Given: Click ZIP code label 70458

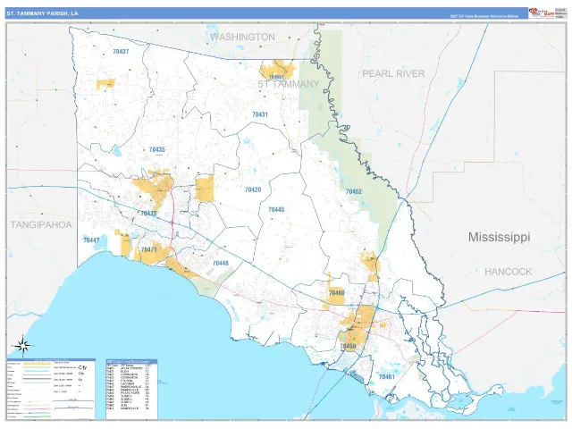Looking at the screenshot, I should click(348, 346).
